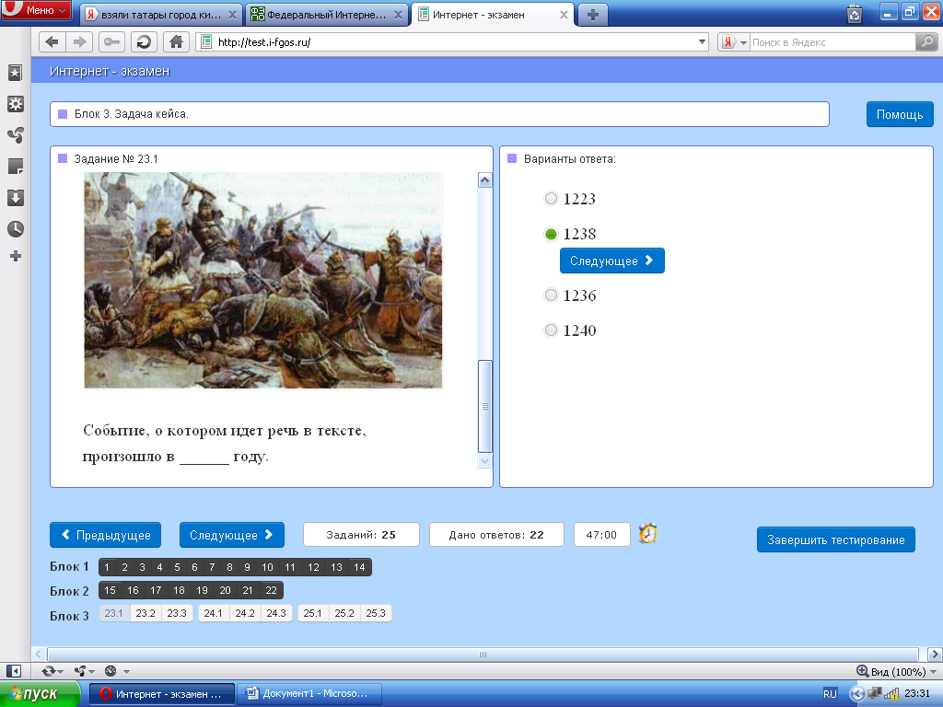Open question 18 in Блок 2
Viewport: 943px width, 707px height.
point(180,590)
